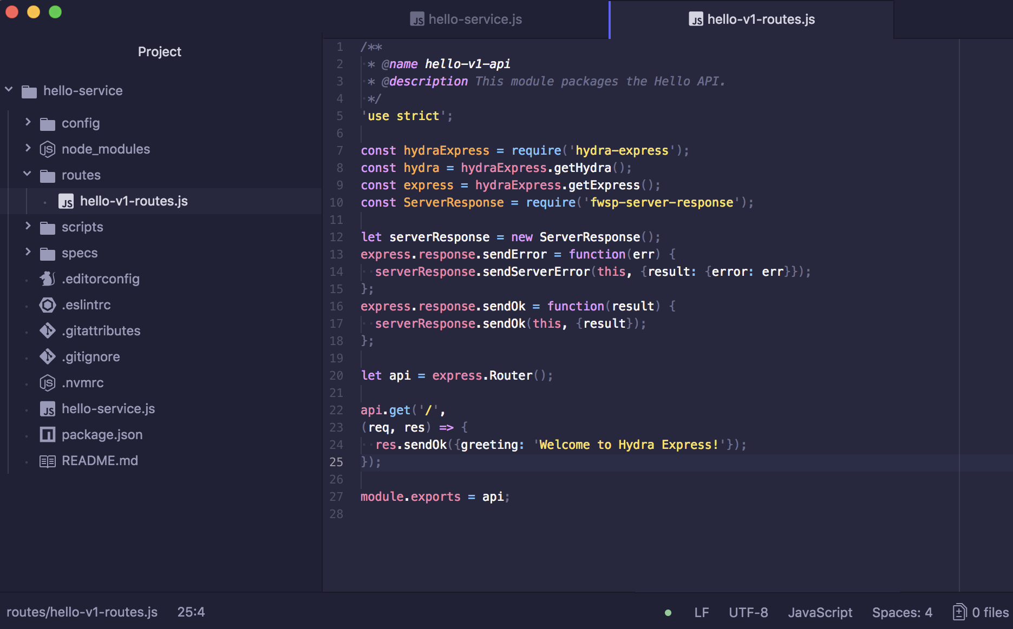Open hello-service.js from the tree
The image size is (1013, 629).
click(x=108, y=409)
